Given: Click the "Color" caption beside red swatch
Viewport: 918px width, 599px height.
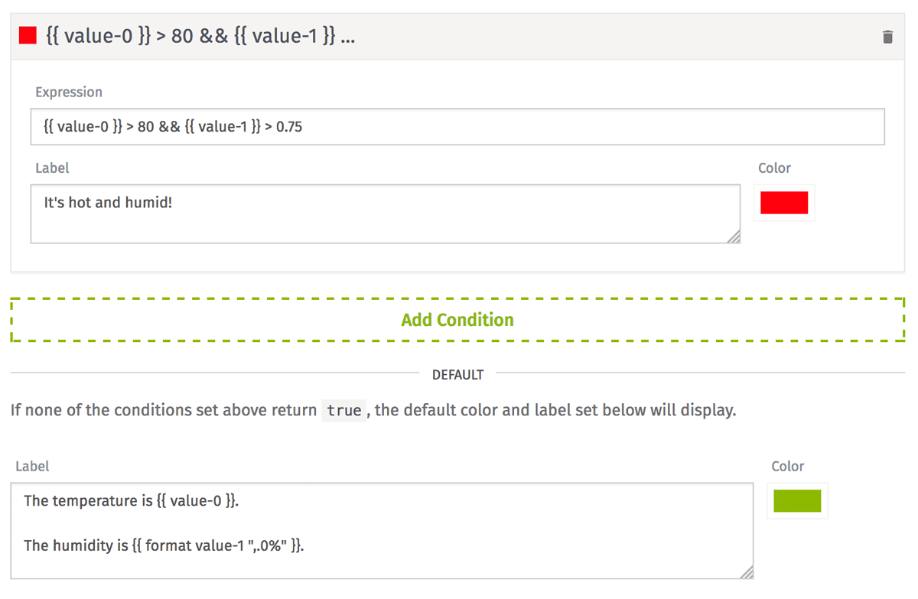Looking at the screenshot, I should pyautogui.click(x=774, y=168).
